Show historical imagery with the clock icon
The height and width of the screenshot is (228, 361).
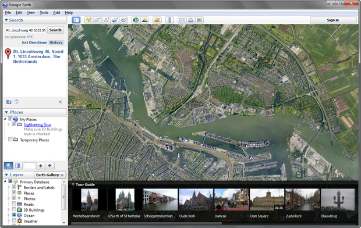pyautogui.click(x=136, y=20)
